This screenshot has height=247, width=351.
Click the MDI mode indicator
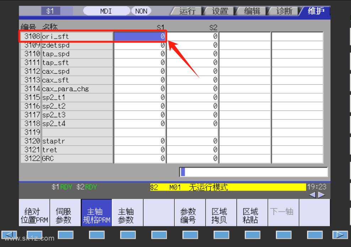(106, 11)
